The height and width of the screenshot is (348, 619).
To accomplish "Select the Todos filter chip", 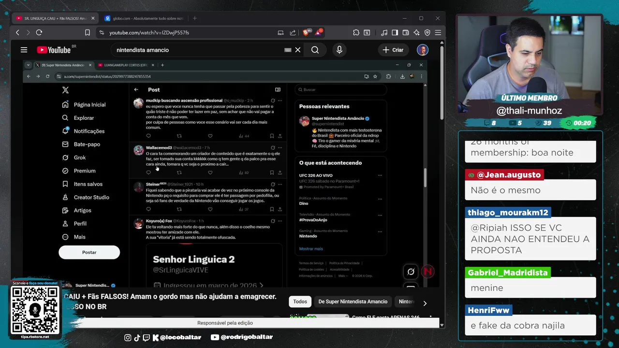I will [300, 302].
